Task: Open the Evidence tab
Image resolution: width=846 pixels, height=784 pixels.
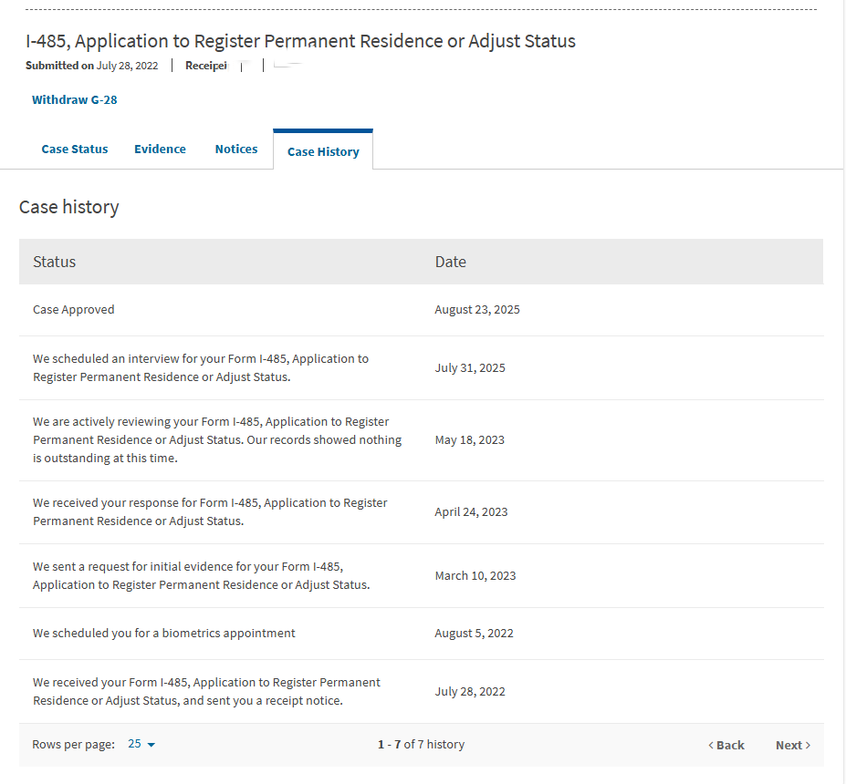Action: tap(160, 149)
